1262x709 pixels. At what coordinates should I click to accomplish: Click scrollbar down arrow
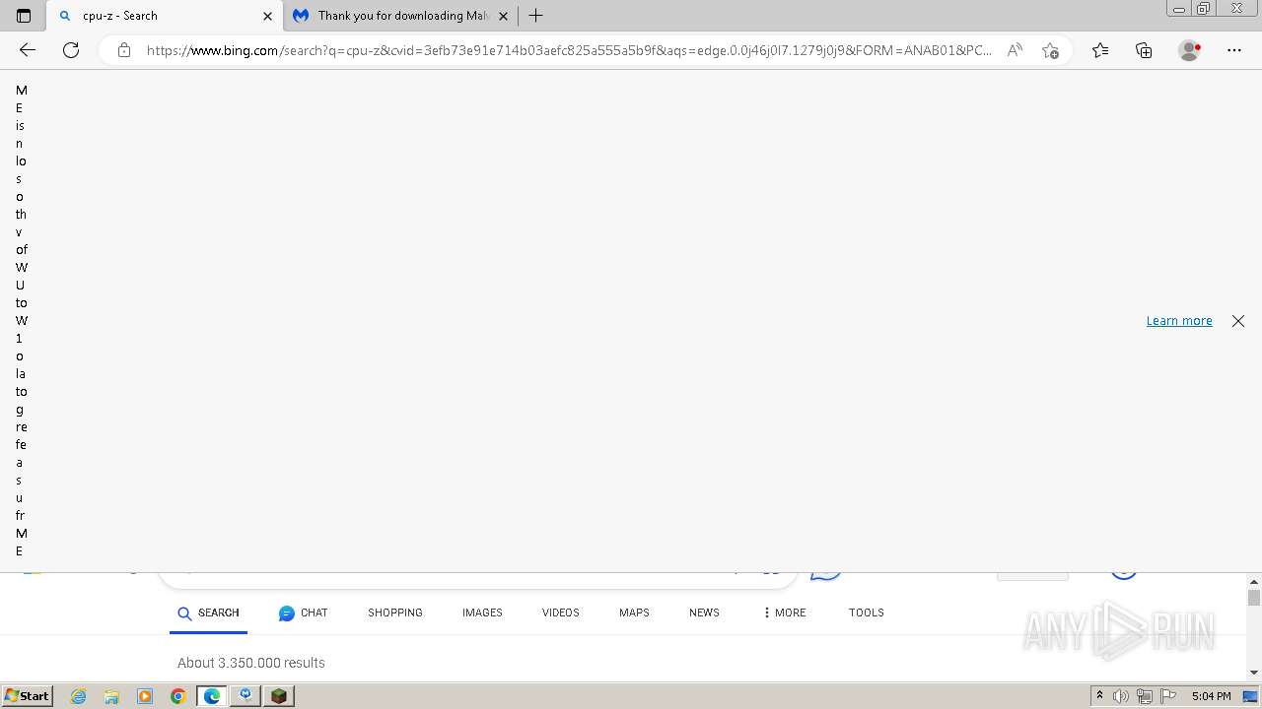coord(1254,673)
